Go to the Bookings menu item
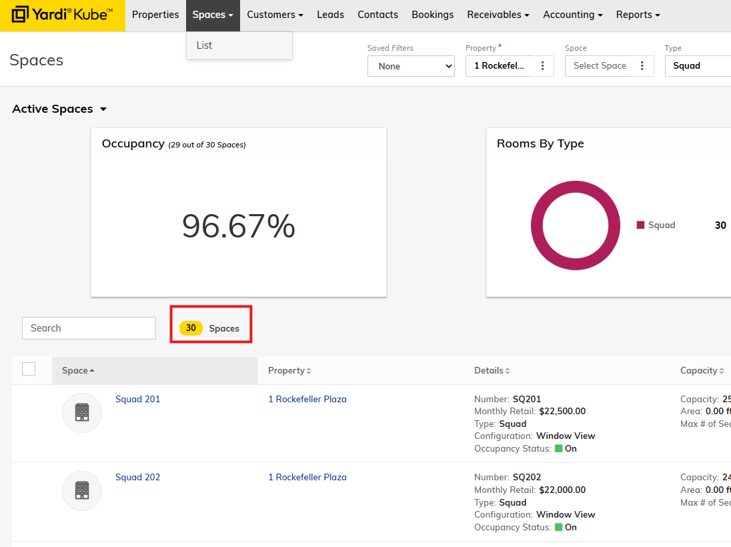This screenshot has height=547, width=731. coord(432,15)
